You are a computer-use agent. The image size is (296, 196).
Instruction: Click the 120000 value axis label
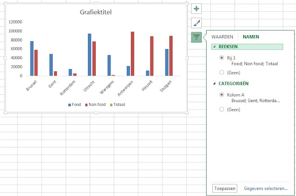(x=15, y=22)
